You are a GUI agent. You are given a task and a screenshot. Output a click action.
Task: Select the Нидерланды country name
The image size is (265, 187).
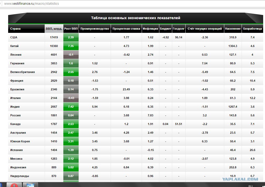(20, 176)
